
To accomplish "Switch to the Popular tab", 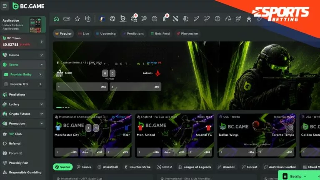I will (63, 33).
